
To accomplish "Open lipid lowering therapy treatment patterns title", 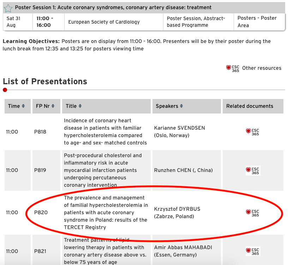I will 105,251.
